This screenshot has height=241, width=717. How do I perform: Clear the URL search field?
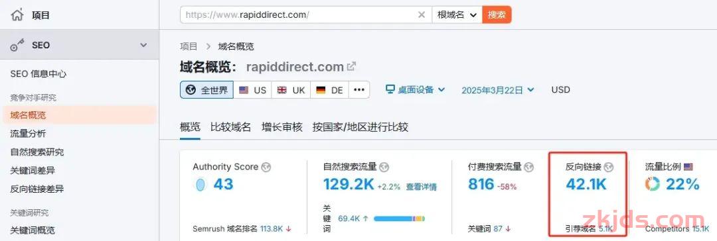point(422,15)
